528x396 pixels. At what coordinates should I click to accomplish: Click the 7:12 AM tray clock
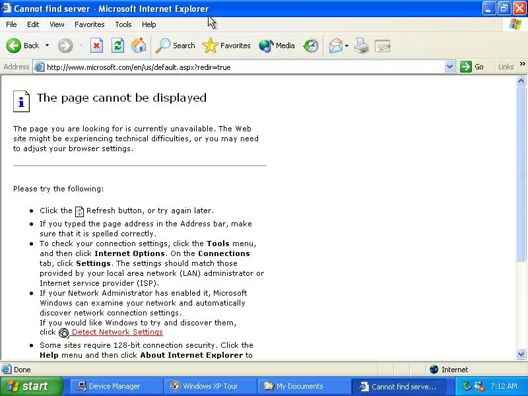(x=504, y=386)
